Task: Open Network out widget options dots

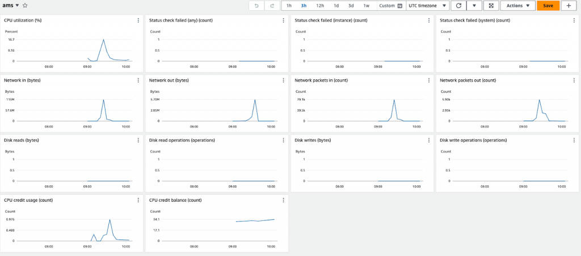Action: coord(284,80)
